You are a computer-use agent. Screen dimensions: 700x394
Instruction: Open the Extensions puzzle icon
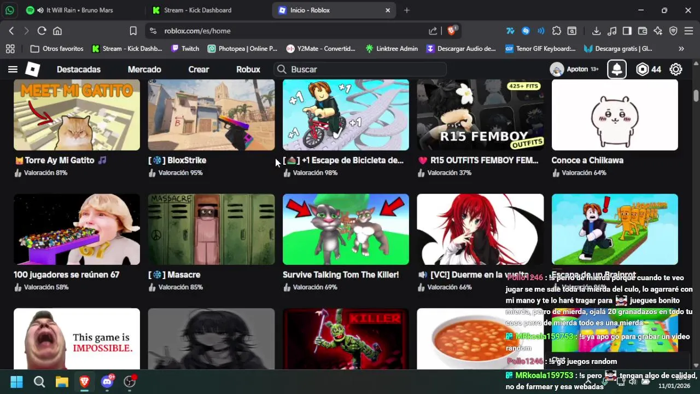pyautogui.click(x=557, y=31)
